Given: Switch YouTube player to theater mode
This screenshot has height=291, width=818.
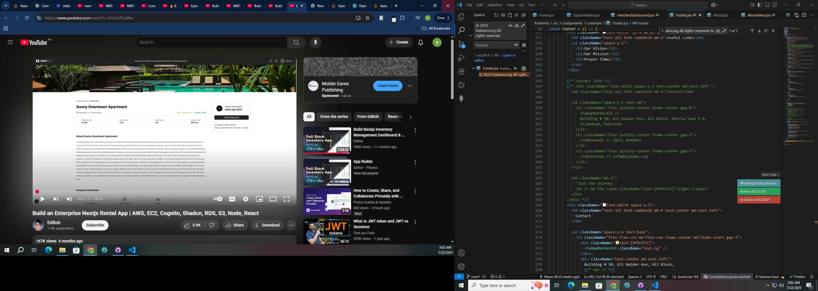Looking at the screenshot, I should (273, 199).
